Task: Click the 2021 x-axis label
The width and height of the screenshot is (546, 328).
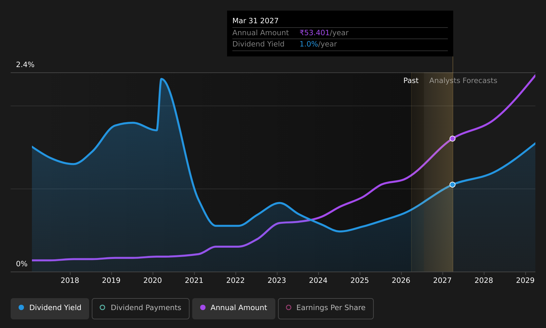Action: pos(194,281)
